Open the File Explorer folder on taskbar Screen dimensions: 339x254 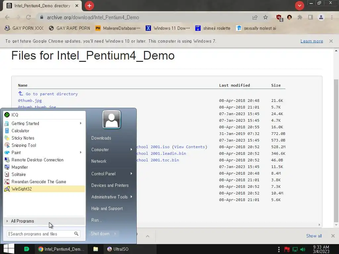click(x=96, y=249)
